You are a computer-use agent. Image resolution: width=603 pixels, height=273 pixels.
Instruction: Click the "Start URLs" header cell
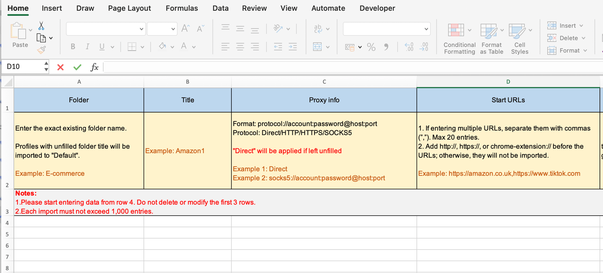pos(508,100)
